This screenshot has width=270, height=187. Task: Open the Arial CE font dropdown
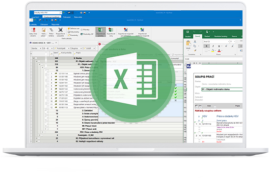[x=216, y=42]
